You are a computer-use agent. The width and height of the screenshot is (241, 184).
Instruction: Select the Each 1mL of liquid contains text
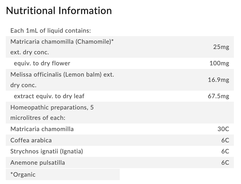[x=50, y=30]
